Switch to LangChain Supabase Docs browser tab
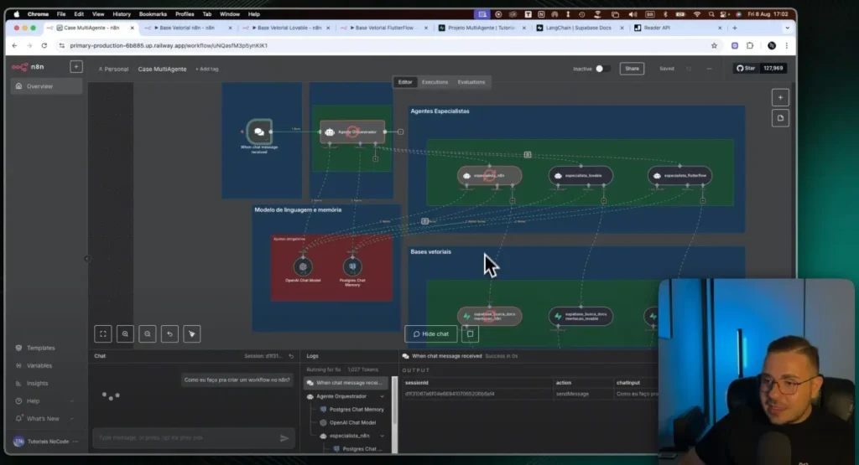The width and height of the screenshot is (859, 465). pos(578,28)
